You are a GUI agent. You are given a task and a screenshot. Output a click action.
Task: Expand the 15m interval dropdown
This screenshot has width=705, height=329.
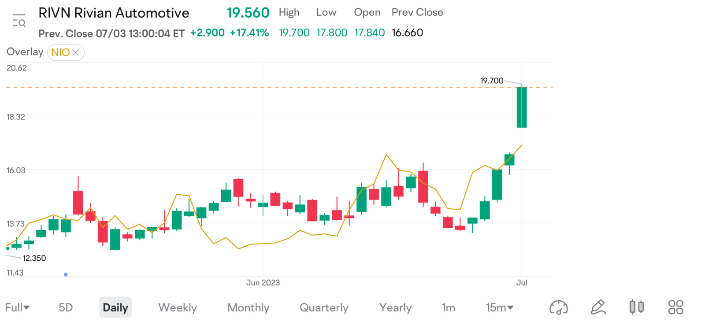coord(500,307)
